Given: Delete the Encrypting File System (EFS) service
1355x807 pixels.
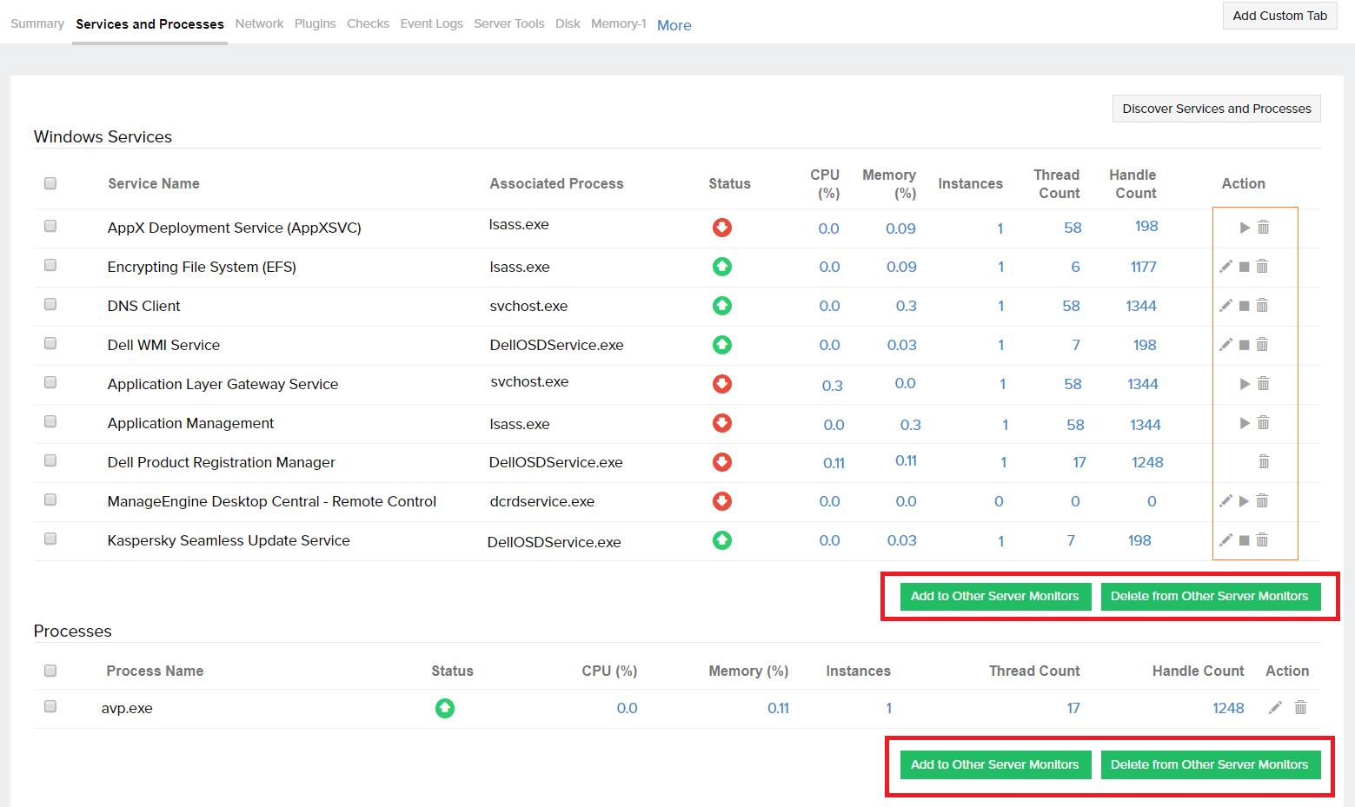Looking at the screenshot, I should click(1263, 267).
